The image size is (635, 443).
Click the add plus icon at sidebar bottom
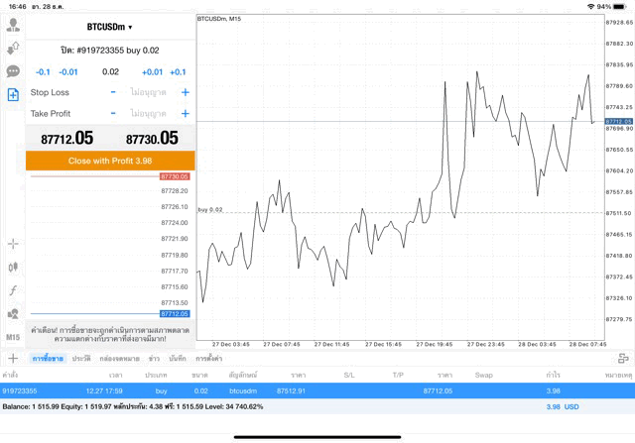[x=13, y=358]
